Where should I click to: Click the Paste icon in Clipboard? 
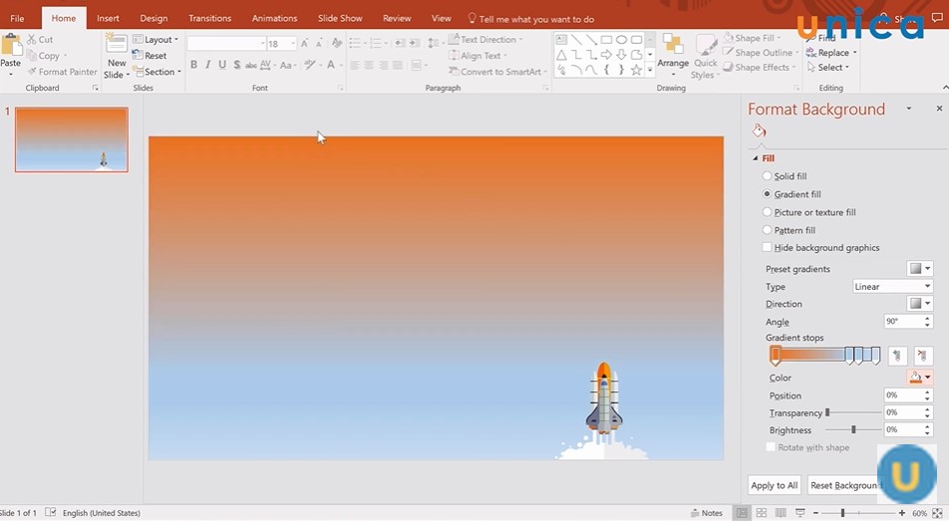click(11, 47)
